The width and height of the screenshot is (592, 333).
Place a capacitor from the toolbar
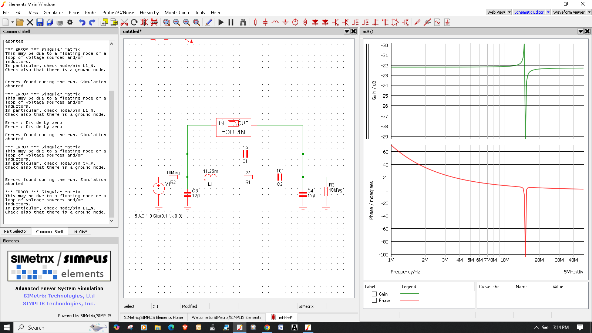(265, 22)
